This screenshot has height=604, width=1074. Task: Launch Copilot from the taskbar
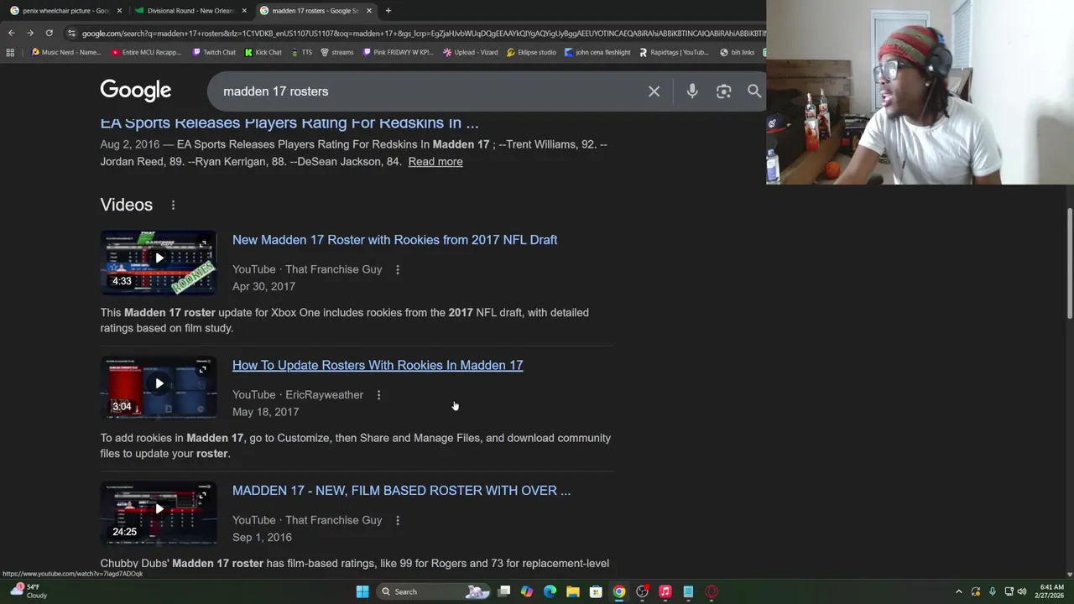[x=526, y=591]
